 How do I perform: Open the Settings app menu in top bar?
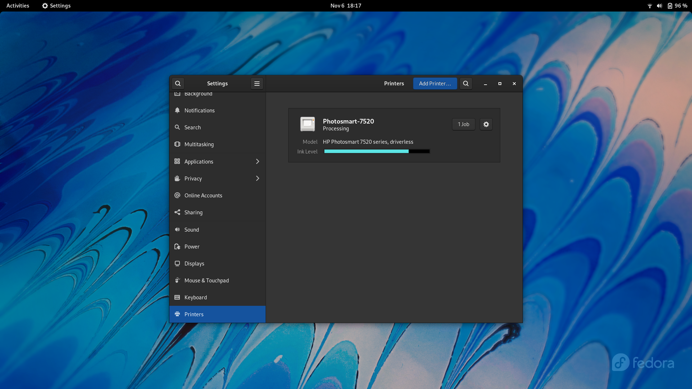tap(56, 6)
